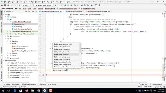Collapse the layout folder
Viewport: 166px width, 93px height.
(x=8, y=44)
